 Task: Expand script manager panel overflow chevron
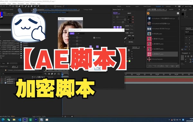pyautogui.click(x=179, y=9)
